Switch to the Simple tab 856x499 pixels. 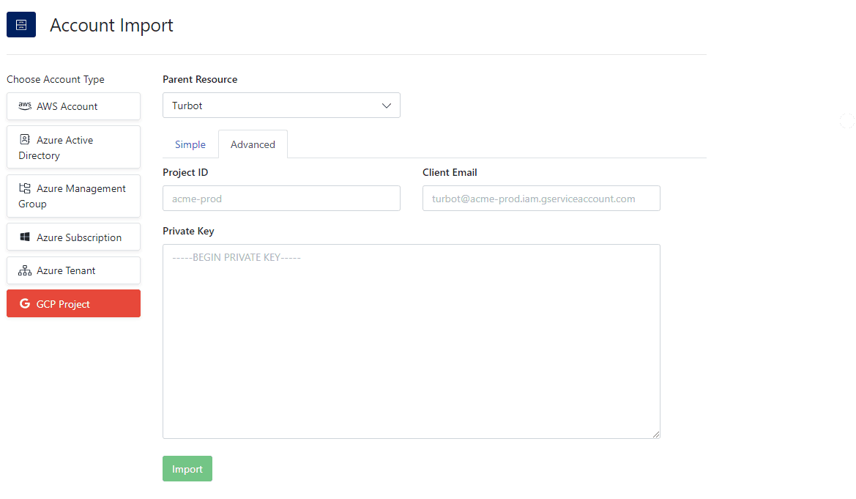(x=190, y=144)
